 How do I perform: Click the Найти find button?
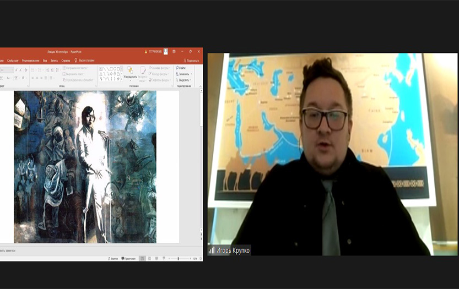(x=182, y=68)
